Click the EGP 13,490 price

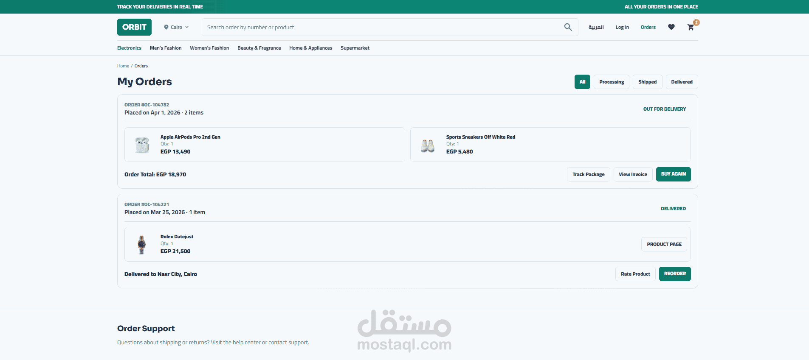tap(175, 151)
